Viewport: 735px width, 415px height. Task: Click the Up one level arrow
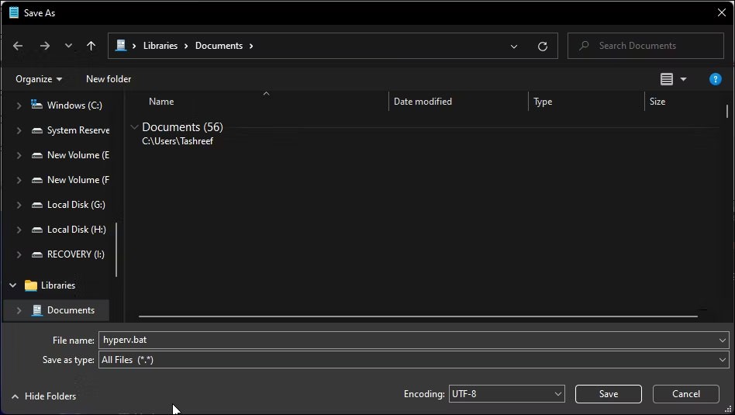pos(91,46)
